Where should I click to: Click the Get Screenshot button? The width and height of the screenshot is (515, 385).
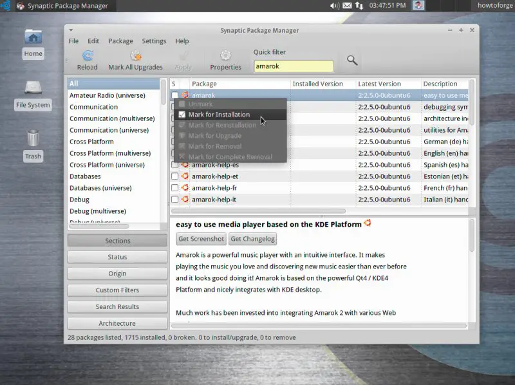point(201,239)
